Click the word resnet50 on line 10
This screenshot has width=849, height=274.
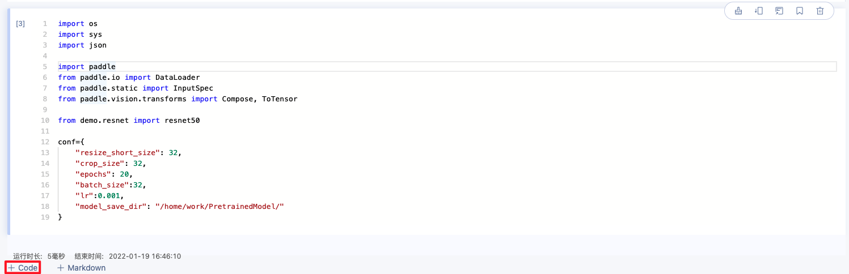pyautogui.click(x=182, y=121)
